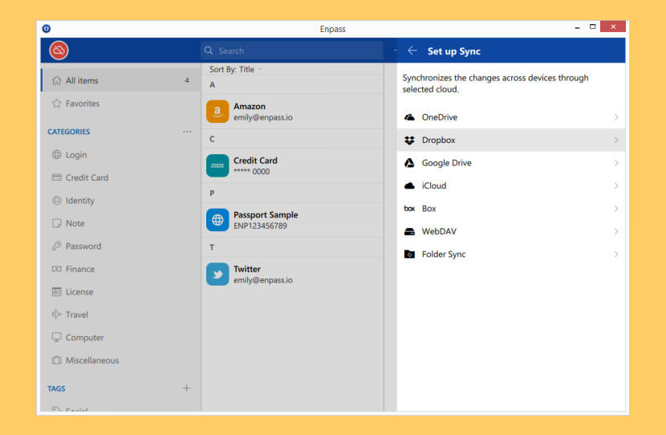Click the Search input field
Viewport: 666px width, 435px height.
pos(292,51)
